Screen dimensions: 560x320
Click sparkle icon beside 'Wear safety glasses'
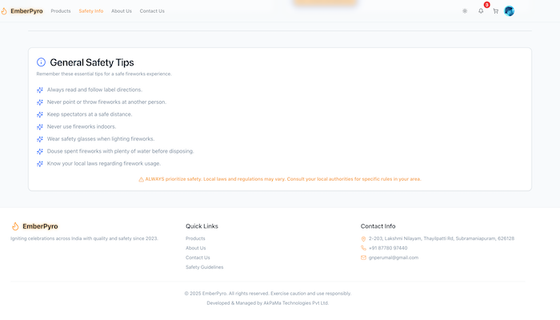point(40,139)
